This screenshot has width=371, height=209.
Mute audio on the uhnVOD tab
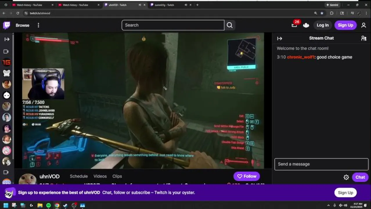tap(140, 5)
